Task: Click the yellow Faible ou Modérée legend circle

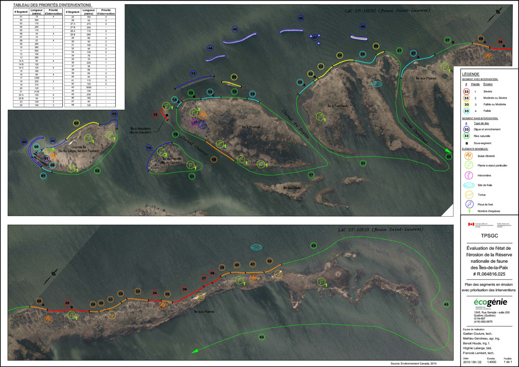Action: pos(467,105)
